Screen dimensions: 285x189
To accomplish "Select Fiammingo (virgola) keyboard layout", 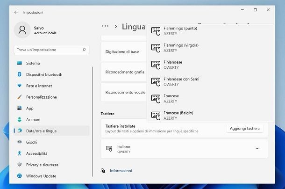I will click(210, 48).
